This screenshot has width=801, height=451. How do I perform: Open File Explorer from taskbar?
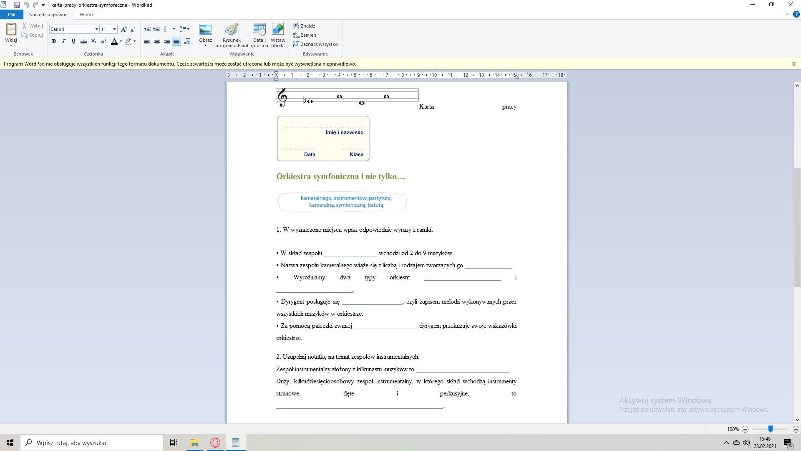pos(194,443)
